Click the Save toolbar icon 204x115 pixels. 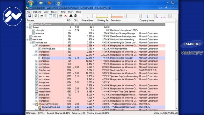coord(30,16)
